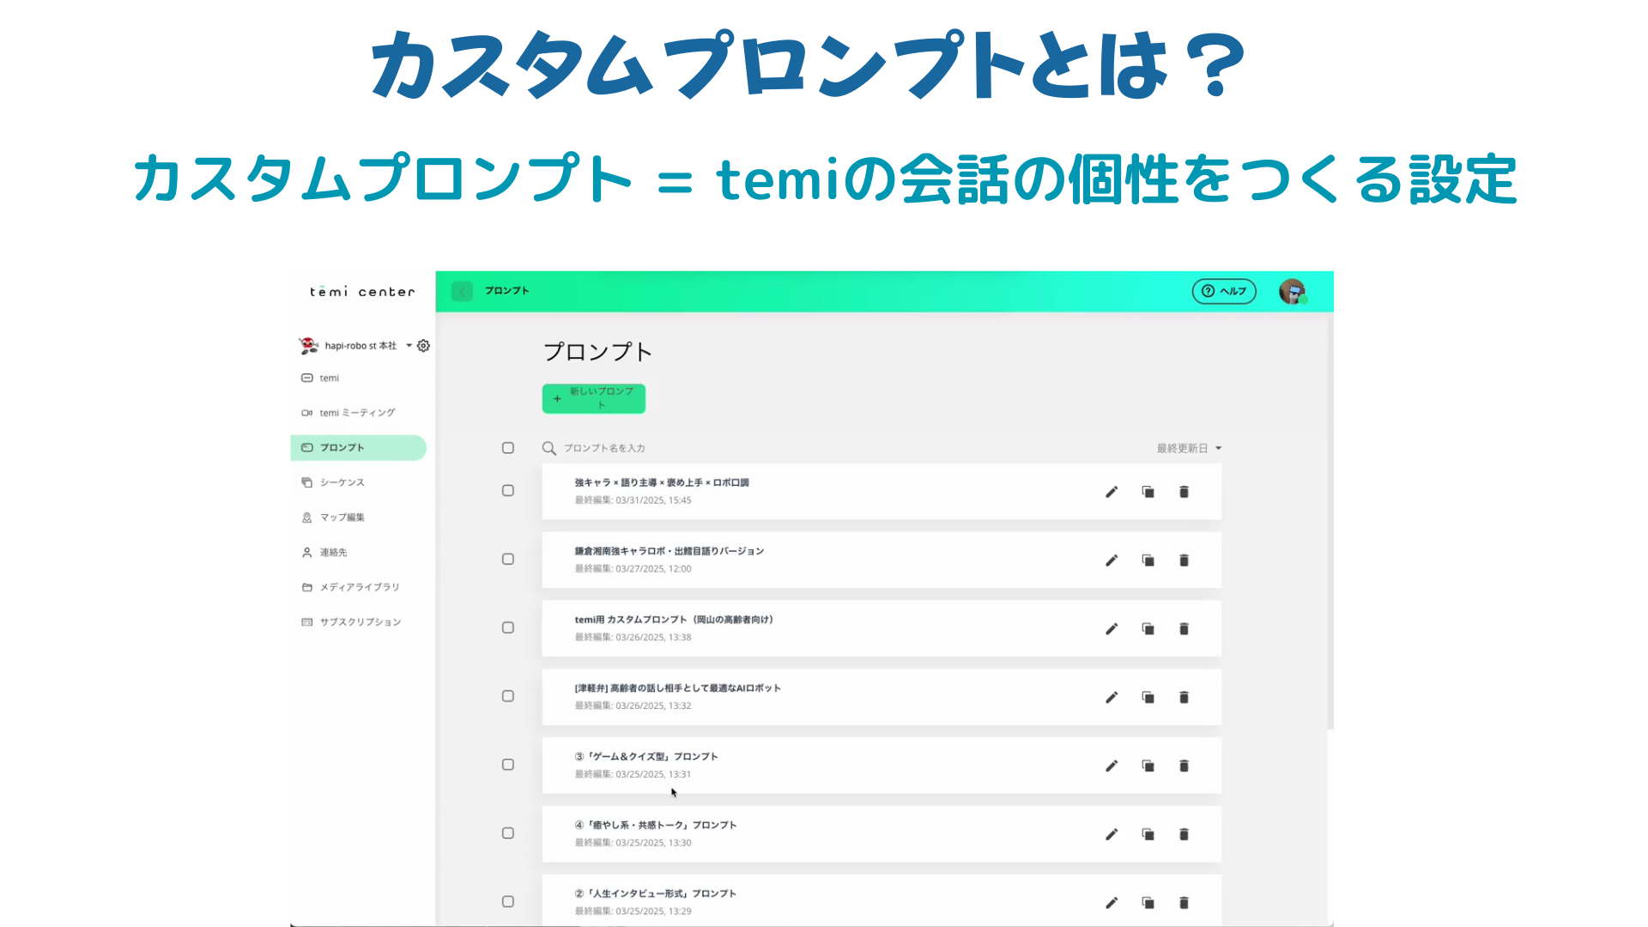The height and width of the screenshot is (927, 1648).
Task: Go to temi ミーティング in sidebar
Action: pyautogui.click(x=348, y=413)
